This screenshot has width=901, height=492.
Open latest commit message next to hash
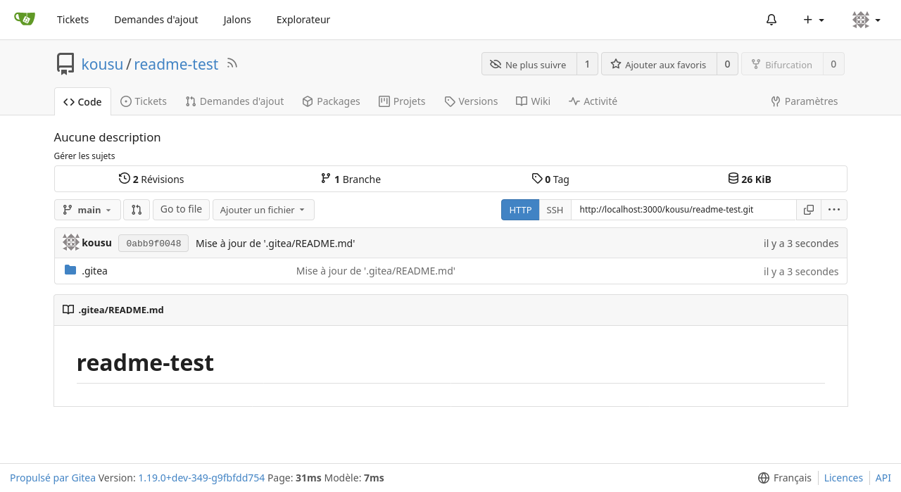point(275,244)
